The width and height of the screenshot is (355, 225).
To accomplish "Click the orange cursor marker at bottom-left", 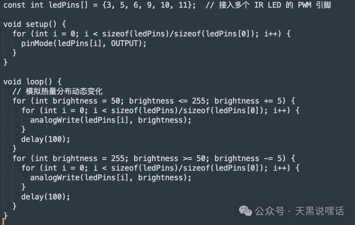I will click(3, 223).
